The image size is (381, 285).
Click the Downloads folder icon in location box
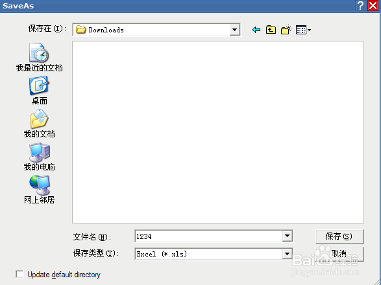click(81, 30)
